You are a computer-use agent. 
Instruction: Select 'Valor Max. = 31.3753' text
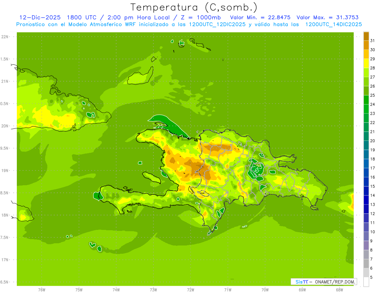(328, 17)
